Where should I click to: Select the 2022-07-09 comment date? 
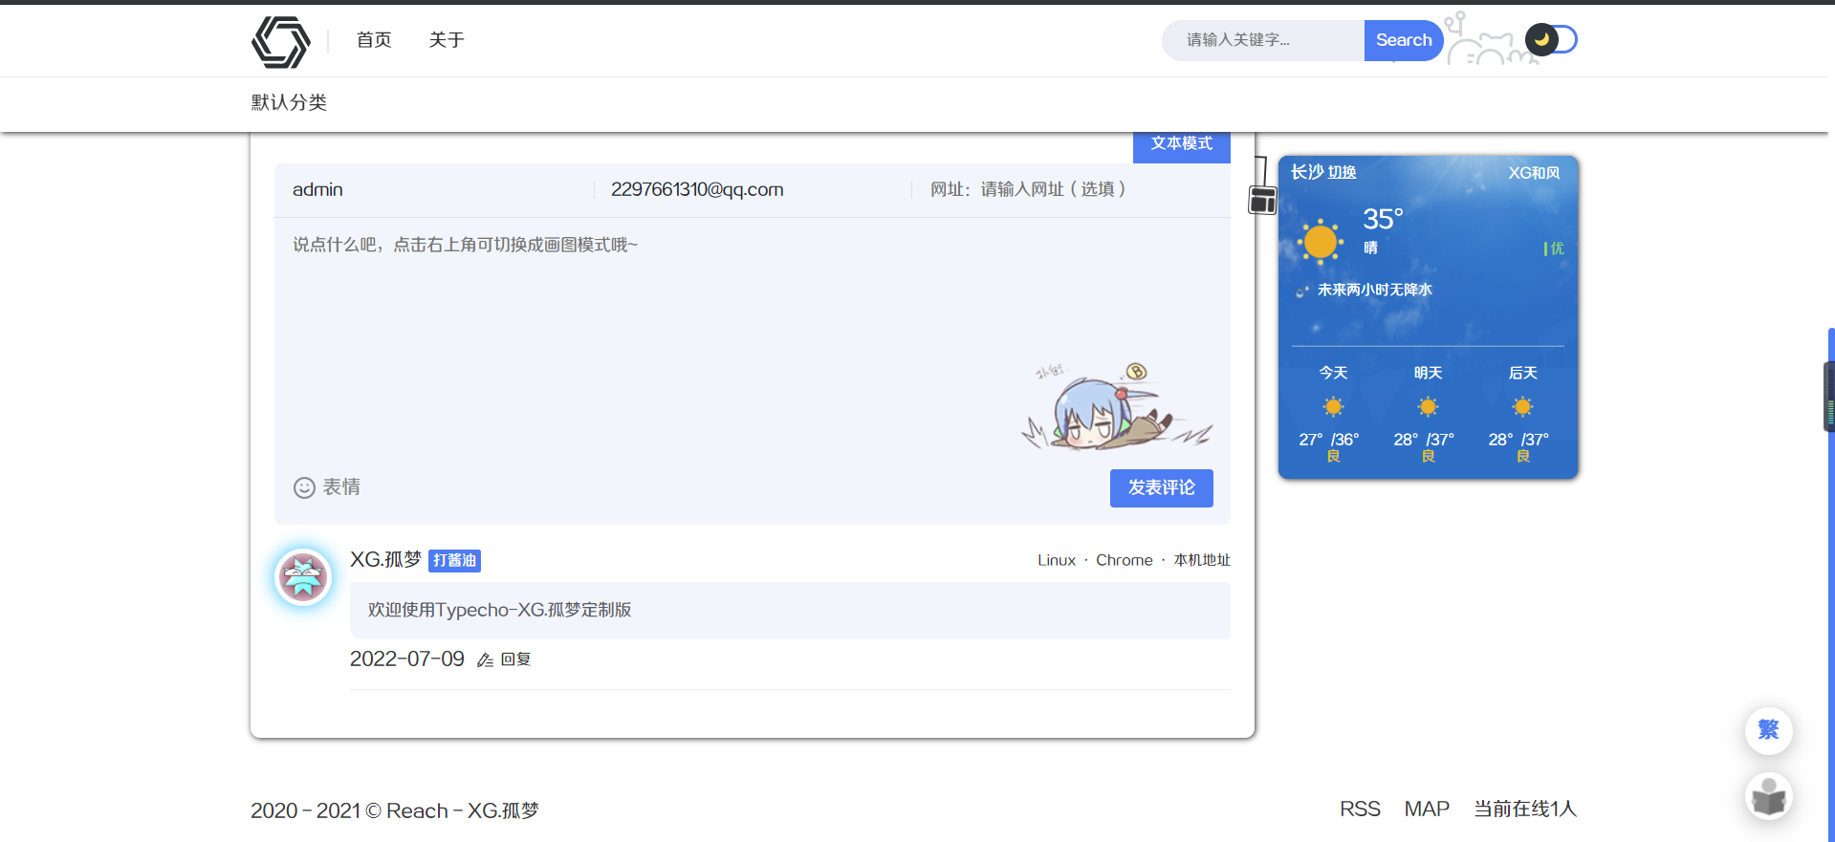coord(407,658)
